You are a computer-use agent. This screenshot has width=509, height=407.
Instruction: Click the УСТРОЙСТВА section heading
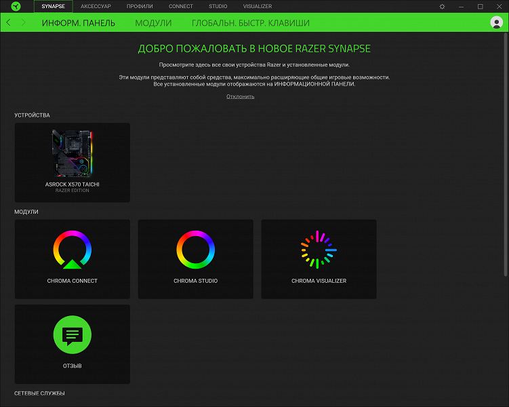click(32, 115)
